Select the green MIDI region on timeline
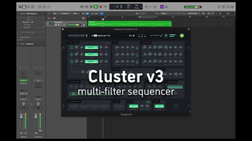This screenshot has width=252, height=141. click(130, 24)
